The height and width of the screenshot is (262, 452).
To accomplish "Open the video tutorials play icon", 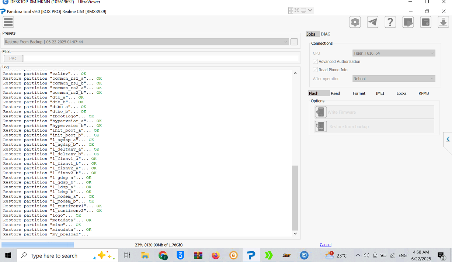I will click(408, 22).
